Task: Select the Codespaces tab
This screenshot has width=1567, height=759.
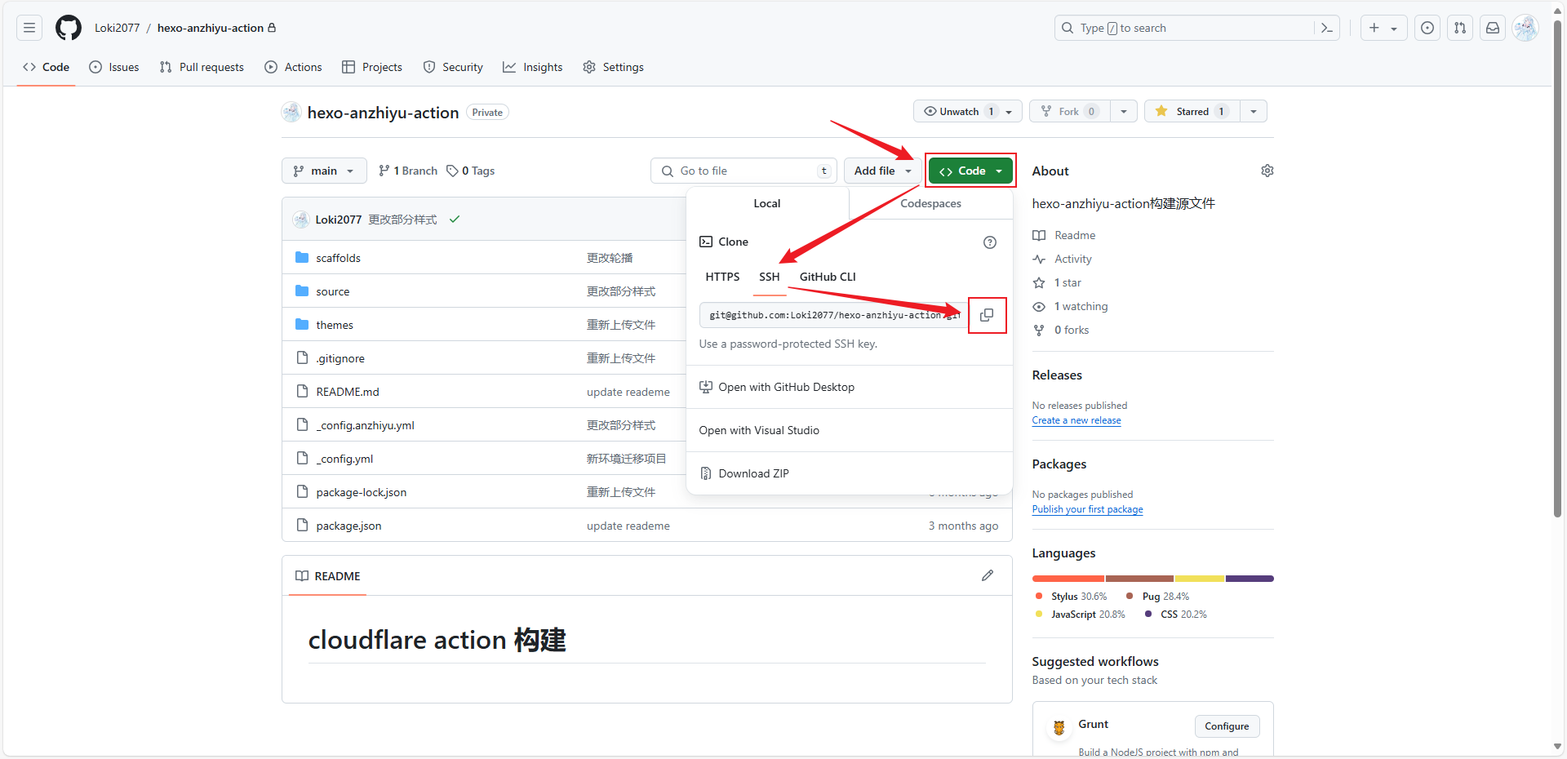Action: click(931, 203)
